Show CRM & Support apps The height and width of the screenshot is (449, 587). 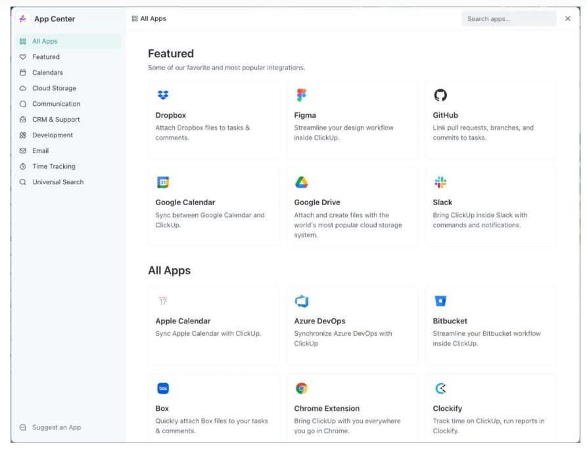coord(68,120)
